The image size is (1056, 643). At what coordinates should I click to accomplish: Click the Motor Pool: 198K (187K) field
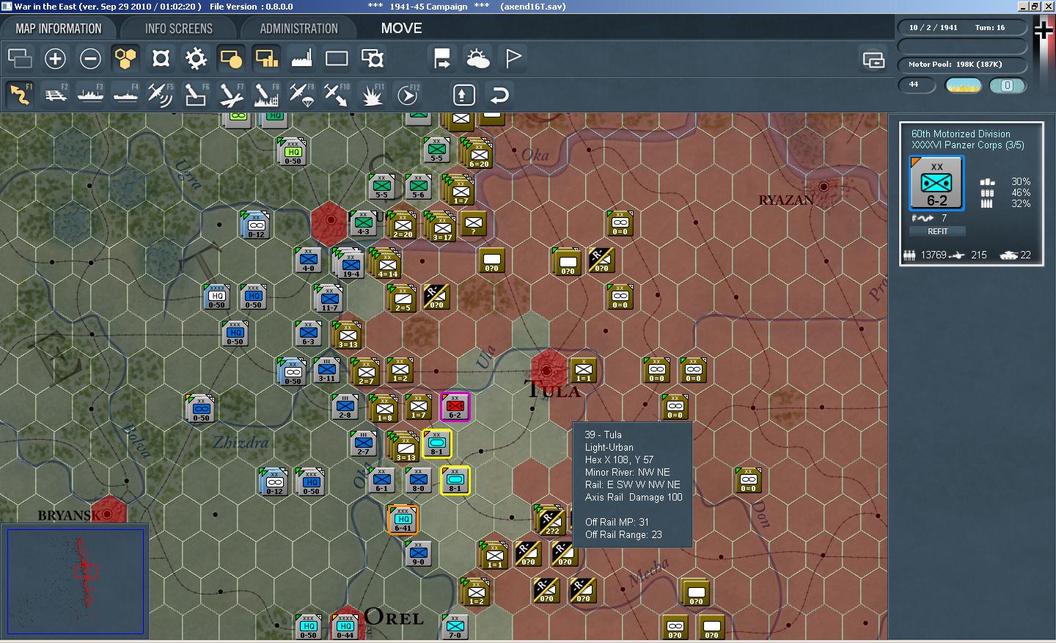[x=962, y=65]
